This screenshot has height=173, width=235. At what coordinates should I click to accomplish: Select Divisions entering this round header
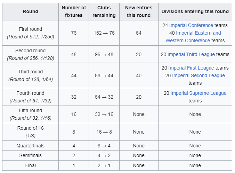tap(195, 11)
